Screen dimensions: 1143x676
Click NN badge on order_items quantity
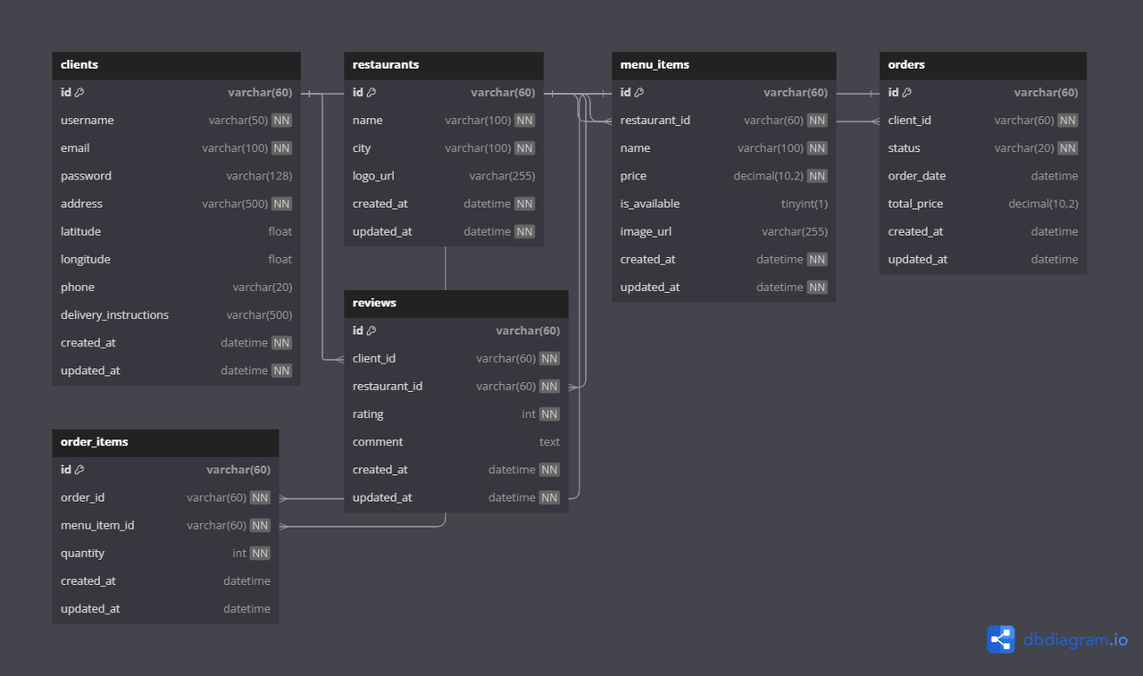(x=260, y=553)
